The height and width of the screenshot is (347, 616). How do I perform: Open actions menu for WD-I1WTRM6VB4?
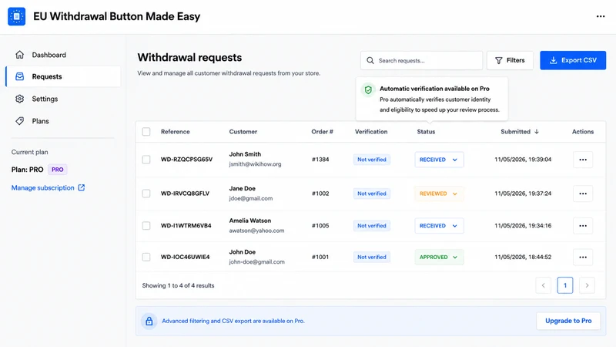[583, 226]
